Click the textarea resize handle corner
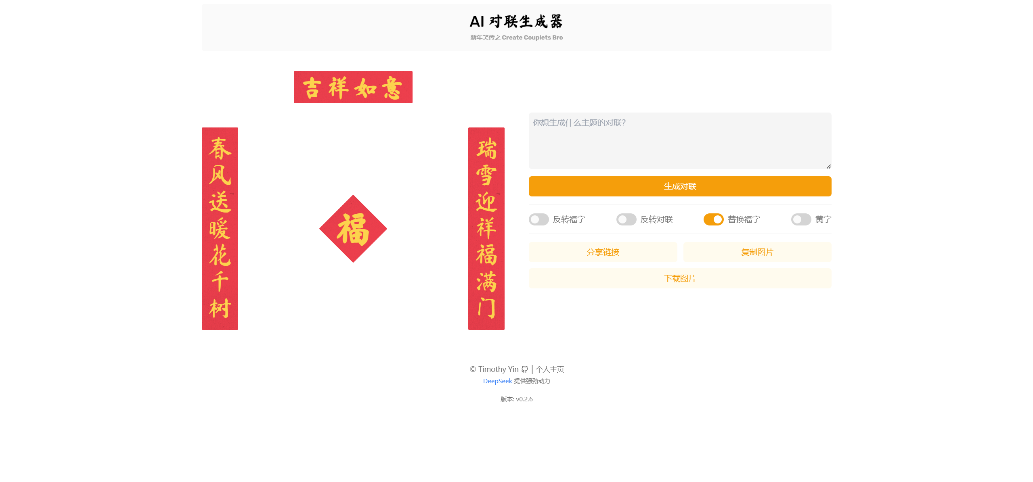 [828, 166]
